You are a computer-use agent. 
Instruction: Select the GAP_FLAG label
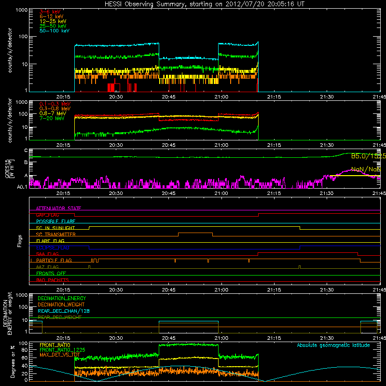(x=47, y=215)
